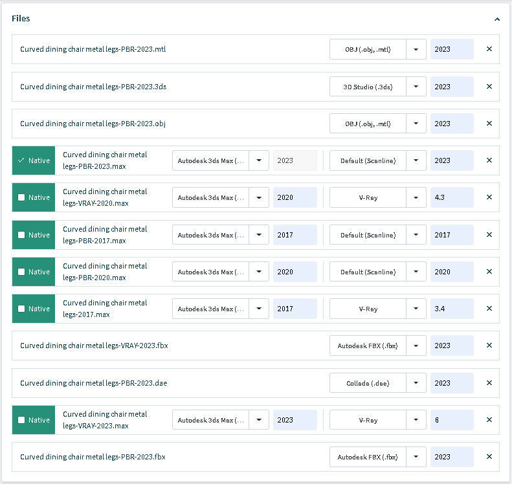Open format dropdown for the .3ds file
512x484 pixels.
tap(416, 87)
